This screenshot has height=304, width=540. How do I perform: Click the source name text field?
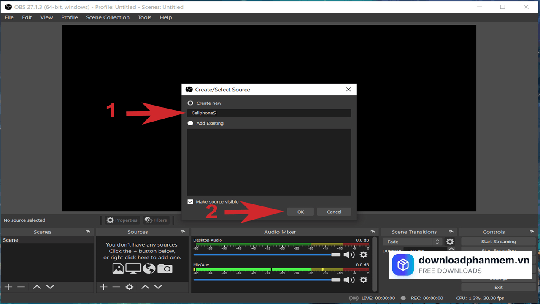tap(269, 113)
